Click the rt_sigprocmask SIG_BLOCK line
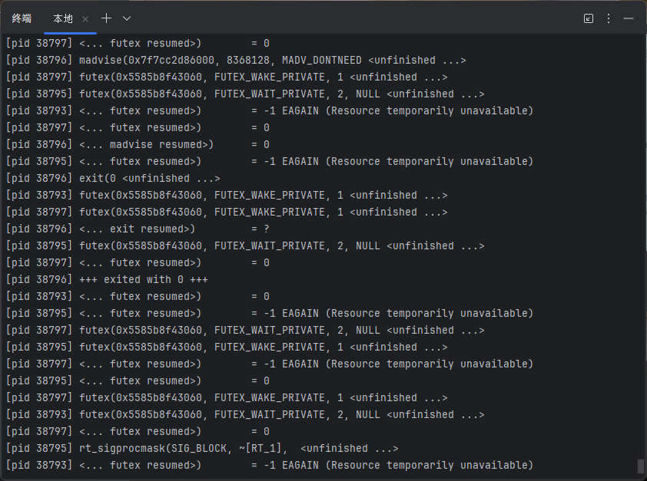 pos(238,449)
